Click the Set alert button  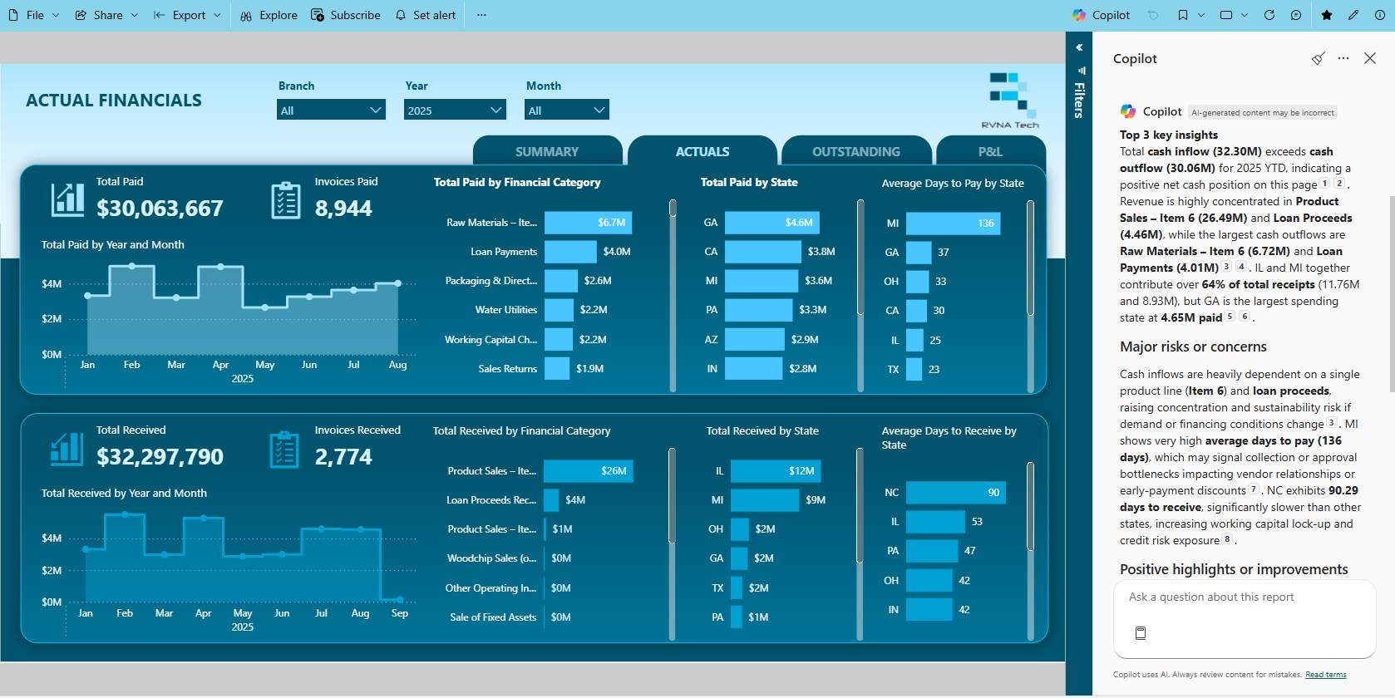[425, 15]
